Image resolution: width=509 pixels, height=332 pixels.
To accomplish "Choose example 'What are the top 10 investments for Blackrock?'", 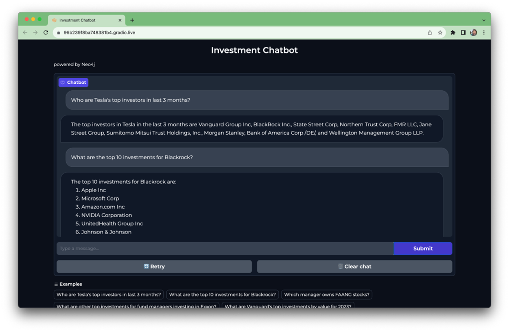I will (x=222, y=295).
